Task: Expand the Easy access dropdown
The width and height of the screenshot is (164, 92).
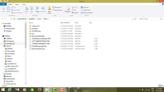Action: tap(62, 10)
